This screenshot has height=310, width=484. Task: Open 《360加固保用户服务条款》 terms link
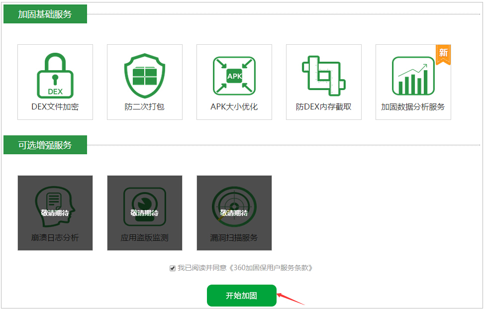[x=271, y=268]
